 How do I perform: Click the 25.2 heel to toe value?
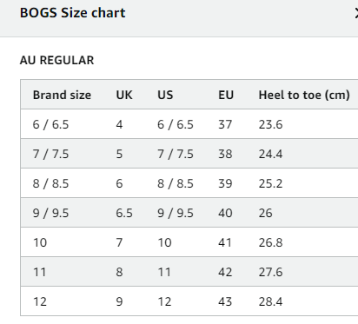pyautogui.click(x=270, y=183)
